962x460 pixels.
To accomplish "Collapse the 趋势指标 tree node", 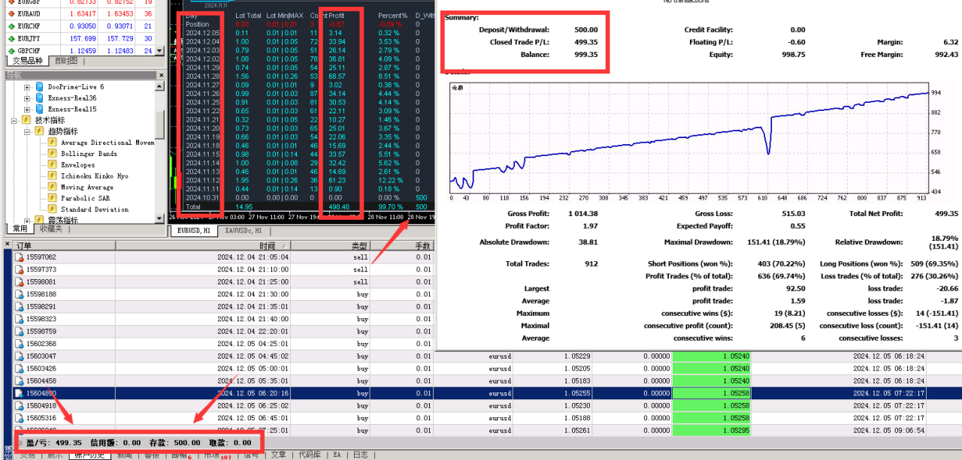I will point(27,131).
